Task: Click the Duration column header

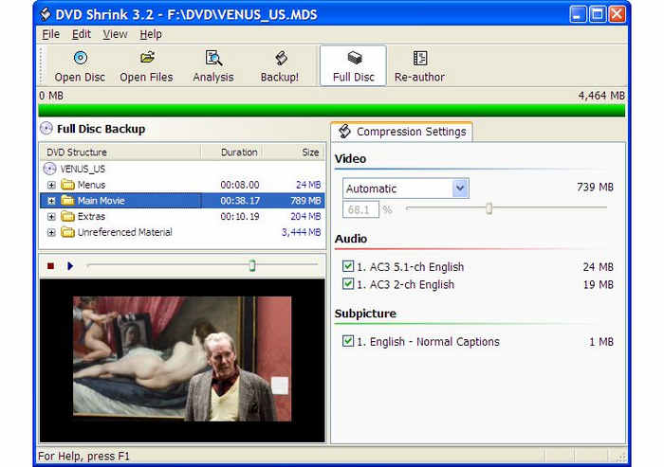Action: point(231,153)
